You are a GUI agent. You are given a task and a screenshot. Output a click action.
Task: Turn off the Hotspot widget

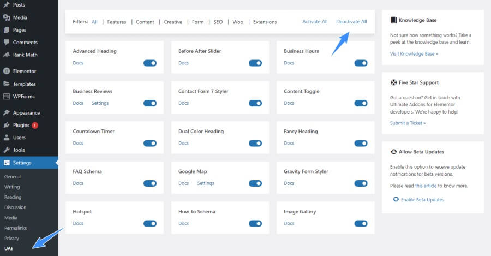(150, 223)
